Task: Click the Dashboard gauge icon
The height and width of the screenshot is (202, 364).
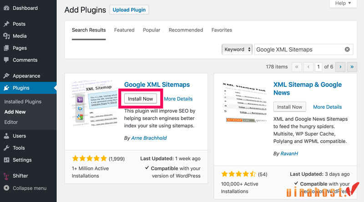Action: click(x=6, y=8)
